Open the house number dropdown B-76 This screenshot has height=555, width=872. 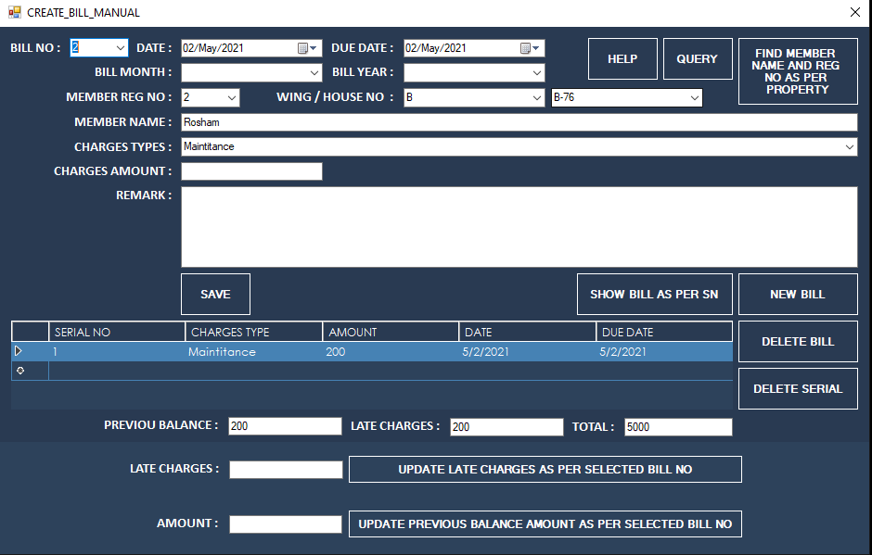pyautogui.click(x=695, y=98)
